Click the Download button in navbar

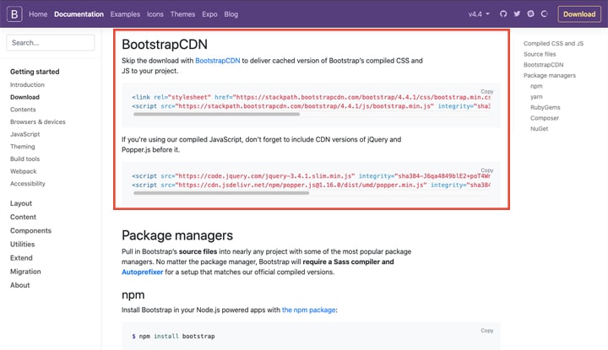(x=579, y=14)
